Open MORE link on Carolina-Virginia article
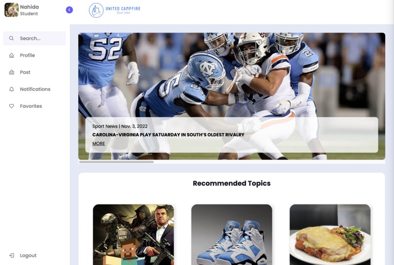394x265 pixels. coord(99,143)
